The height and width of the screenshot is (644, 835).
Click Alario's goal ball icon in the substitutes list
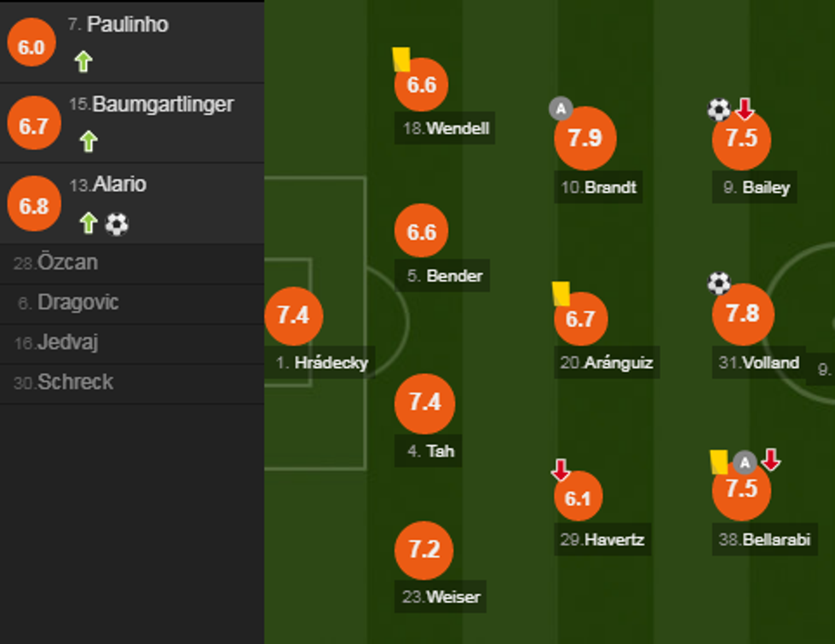(117, 224)
